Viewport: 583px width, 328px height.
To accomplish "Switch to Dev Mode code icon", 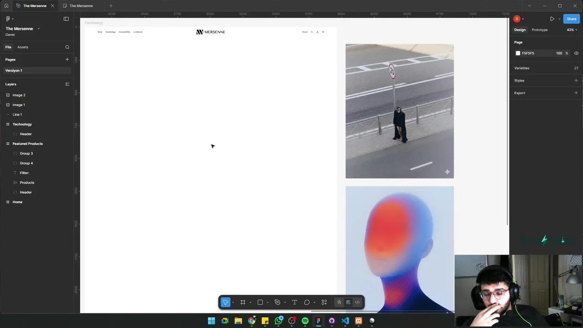I will 357,302.
